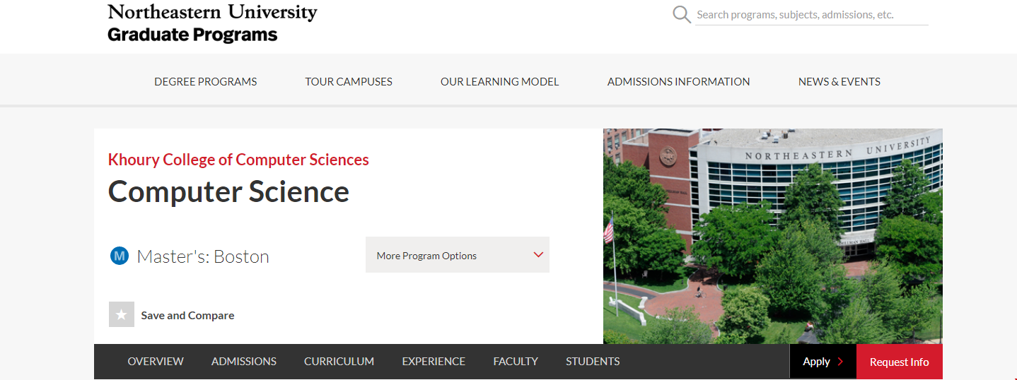Click the Save and Compare label

click(x=187, y=315)
